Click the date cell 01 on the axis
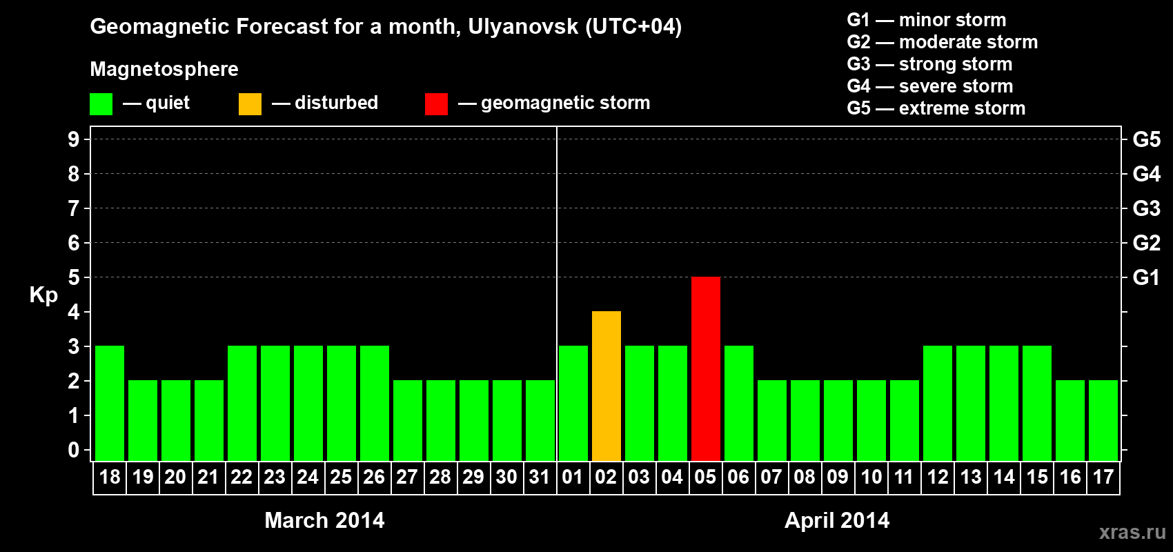The image size is (1173, 552). tap(573, 477)
